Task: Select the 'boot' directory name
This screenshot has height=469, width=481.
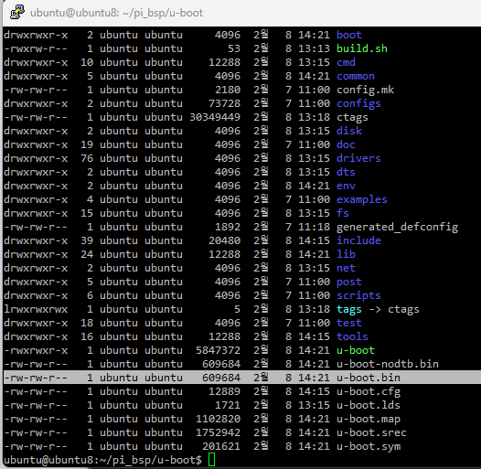Action: coord(349,35)
